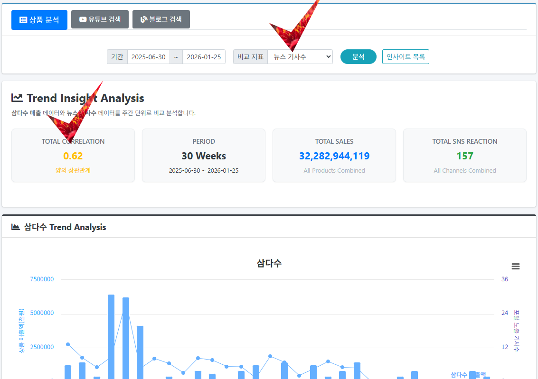Viewport: 538px width, 379px height.
Task: Click the area chart icon beside 삼다수 Trend Analysis
Action: (x=16, y=227)
